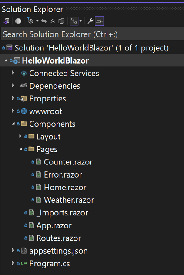Select the HelloWorldBlazor project

55,60
